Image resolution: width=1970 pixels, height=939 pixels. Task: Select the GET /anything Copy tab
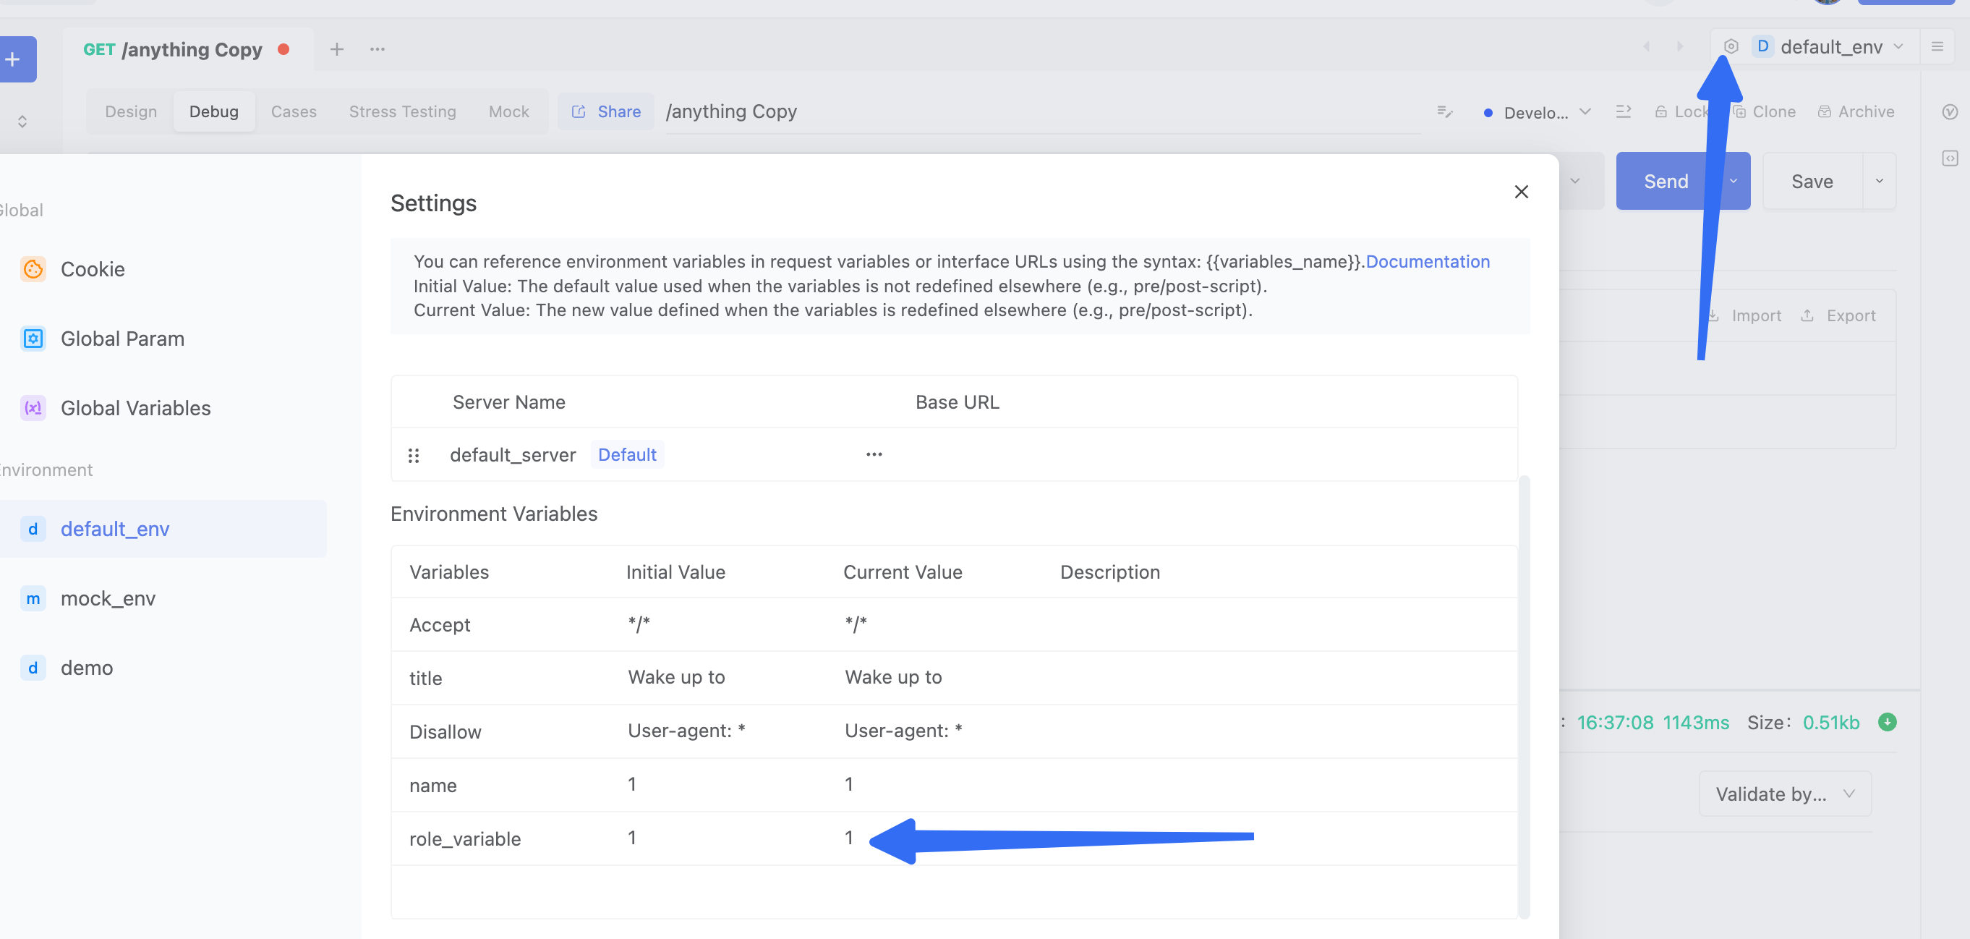[187, 50]
